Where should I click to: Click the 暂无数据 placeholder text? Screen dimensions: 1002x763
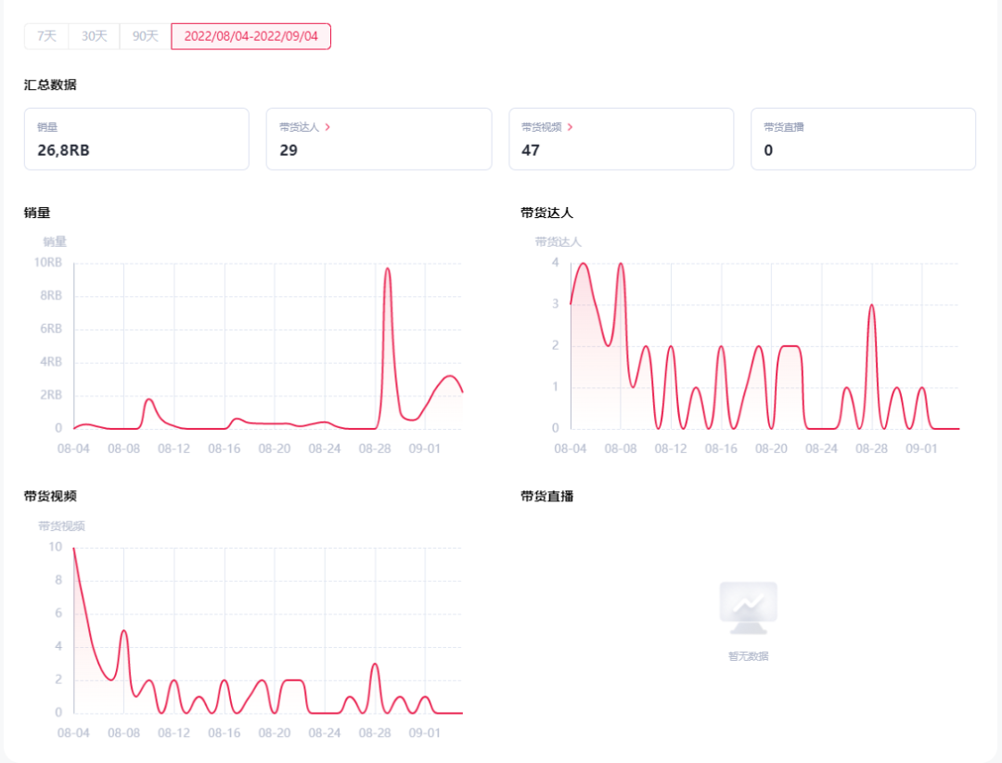coord(749,656)
